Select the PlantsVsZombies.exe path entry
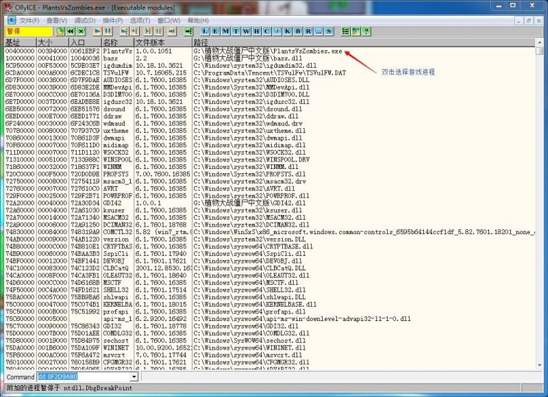 point(268,51)
